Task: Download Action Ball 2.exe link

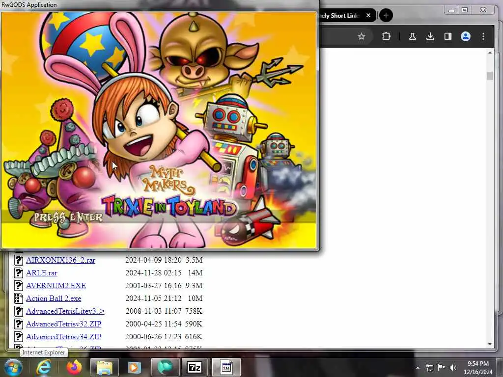Action: click(x=54, y=298)
